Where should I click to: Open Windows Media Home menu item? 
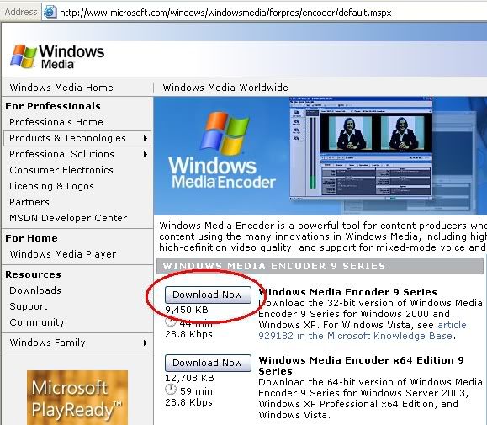61,88
